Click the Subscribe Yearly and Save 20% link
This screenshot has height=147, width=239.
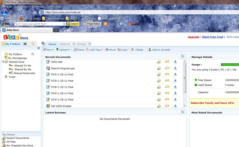tap(212, 103)
